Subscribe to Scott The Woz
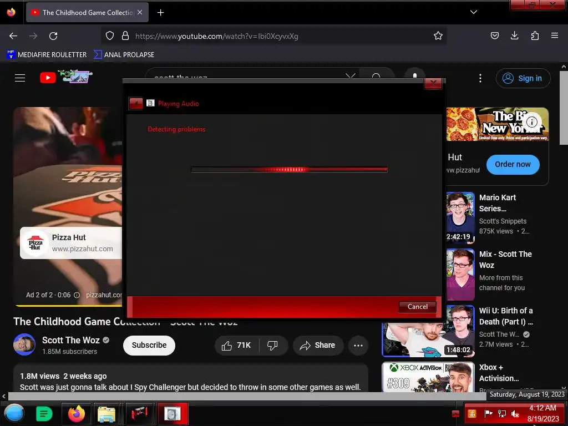The height and width of the screenshot is (426, 568). [149, 345]
